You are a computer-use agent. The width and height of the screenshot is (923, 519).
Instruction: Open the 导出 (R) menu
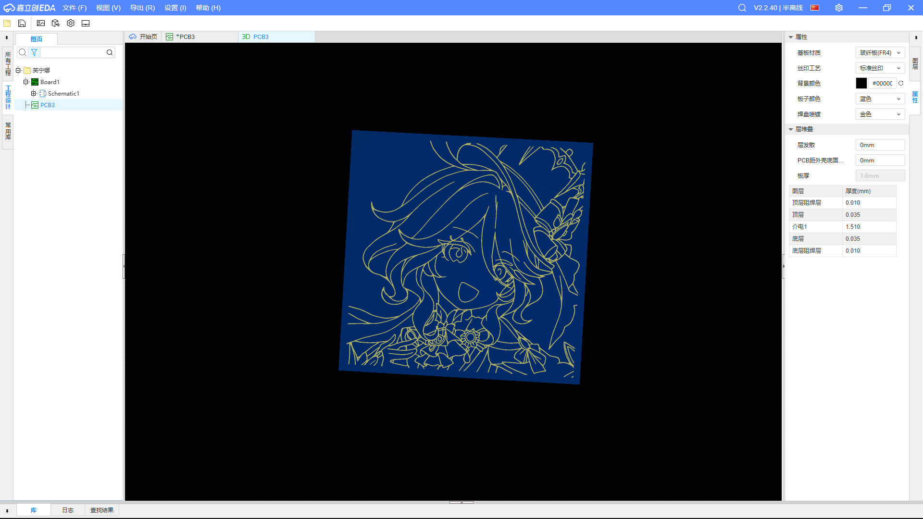142,8
